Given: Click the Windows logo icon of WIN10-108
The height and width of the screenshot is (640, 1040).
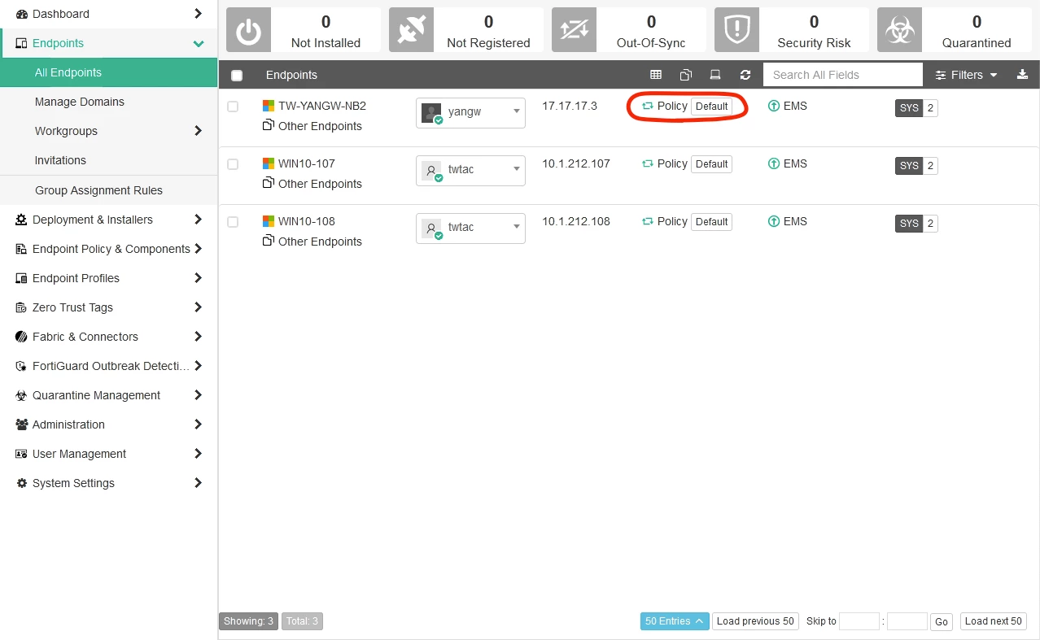Looking at the screenshot, I should [x=269, y=221].
